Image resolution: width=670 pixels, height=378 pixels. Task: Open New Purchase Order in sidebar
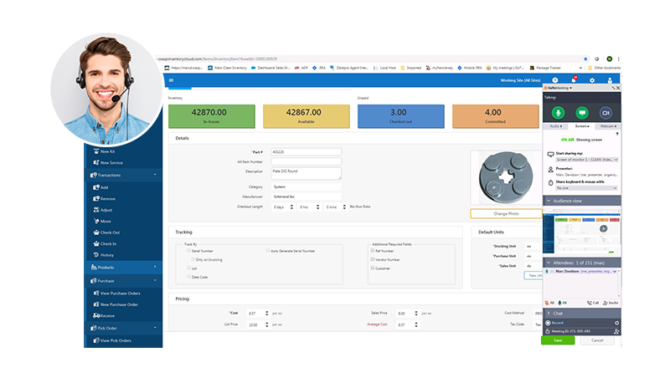tap(116, 304)
